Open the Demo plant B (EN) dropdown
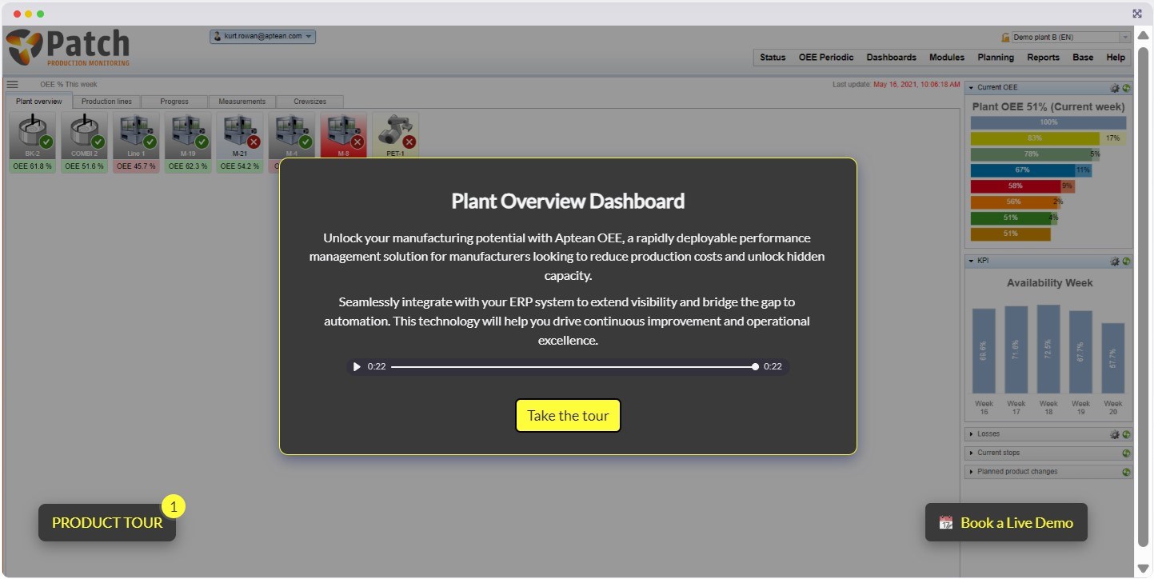This screenshot has height=579, width=1154. [x=1071, y=38]
